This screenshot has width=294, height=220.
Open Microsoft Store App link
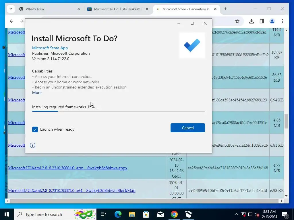point(50,48)
